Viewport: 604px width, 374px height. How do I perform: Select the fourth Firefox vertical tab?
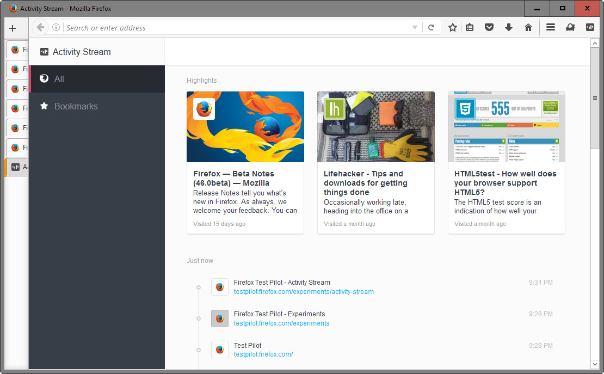18,108
